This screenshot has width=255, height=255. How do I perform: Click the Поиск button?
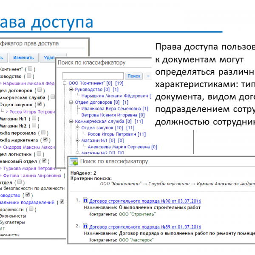[134, 76]
